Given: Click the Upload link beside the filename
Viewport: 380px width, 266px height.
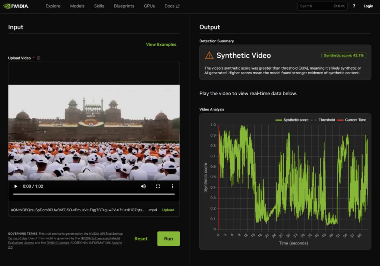Looking at the screenshot, I should pos(168,210).
